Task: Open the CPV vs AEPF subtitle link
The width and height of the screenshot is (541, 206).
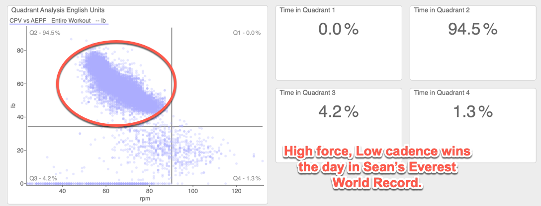Action: tap(59, 21)
